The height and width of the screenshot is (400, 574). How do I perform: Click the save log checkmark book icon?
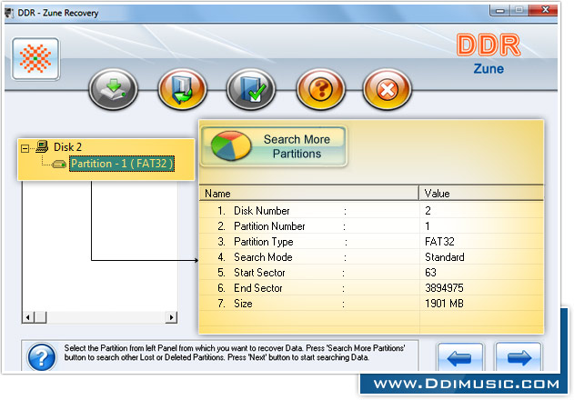(x=251, y=89)
